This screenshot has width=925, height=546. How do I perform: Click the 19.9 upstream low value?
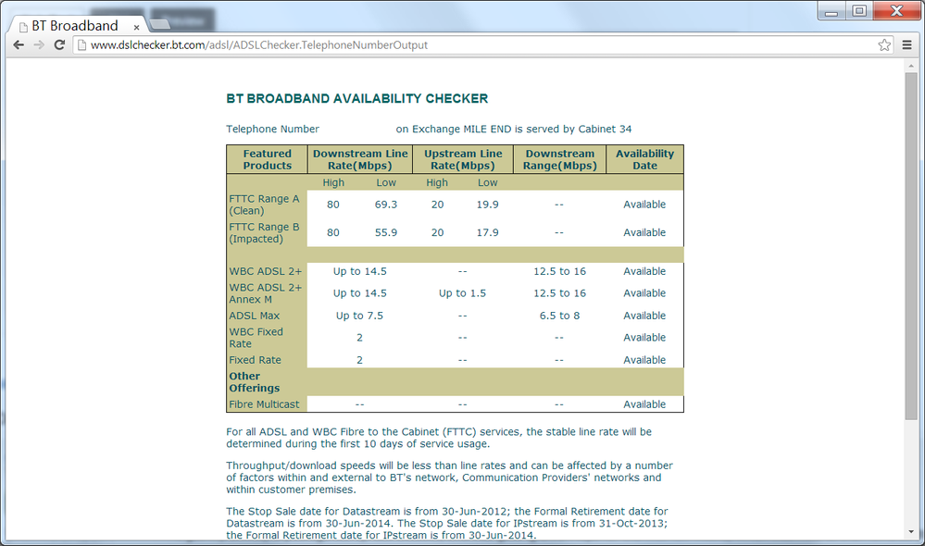pos(487,205)
